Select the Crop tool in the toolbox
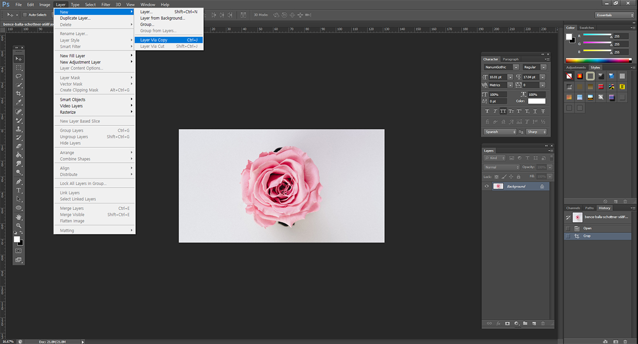638x344 pixels. (19, 94)
